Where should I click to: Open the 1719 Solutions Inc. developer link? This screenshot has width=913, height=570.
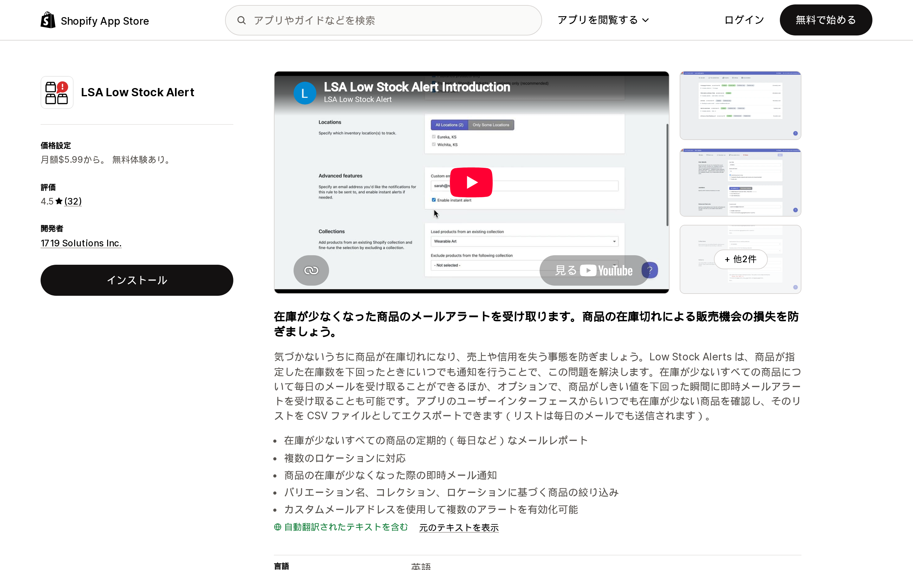tap(81, 243)
